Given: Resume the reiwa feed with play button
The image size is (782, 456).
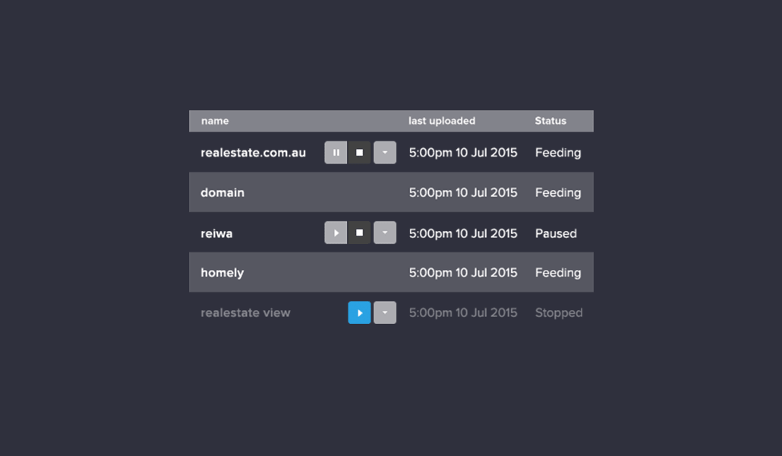Looking at the screenshot, I should pyautogui.click(x=336, y=233).
